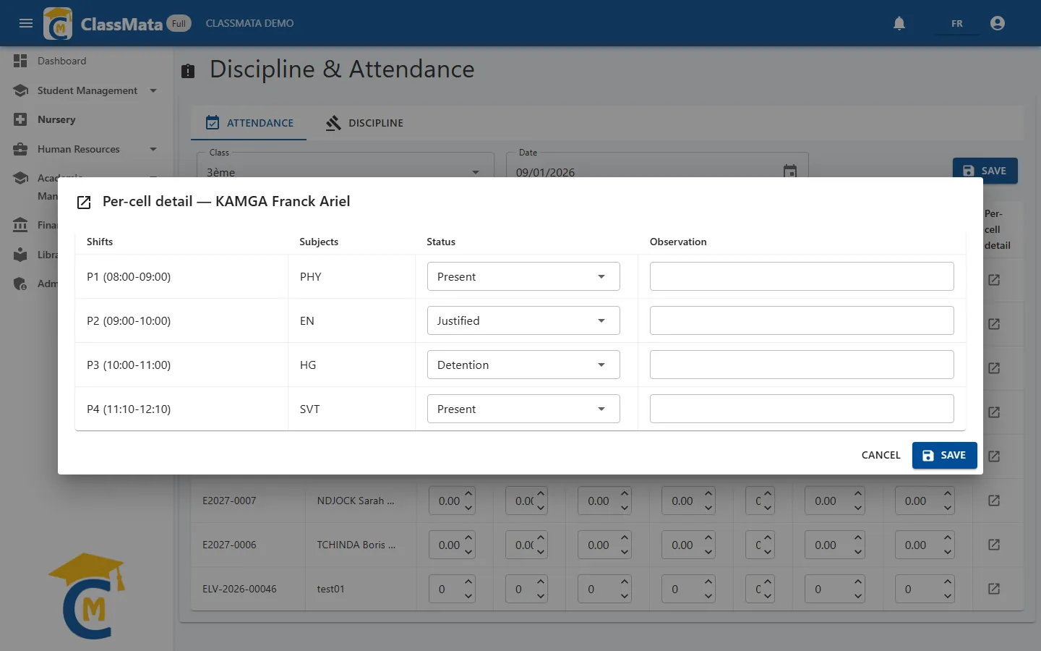
Task: Increment first value stepper for NDJOCK Sarah
Action: tap(468, 493)
